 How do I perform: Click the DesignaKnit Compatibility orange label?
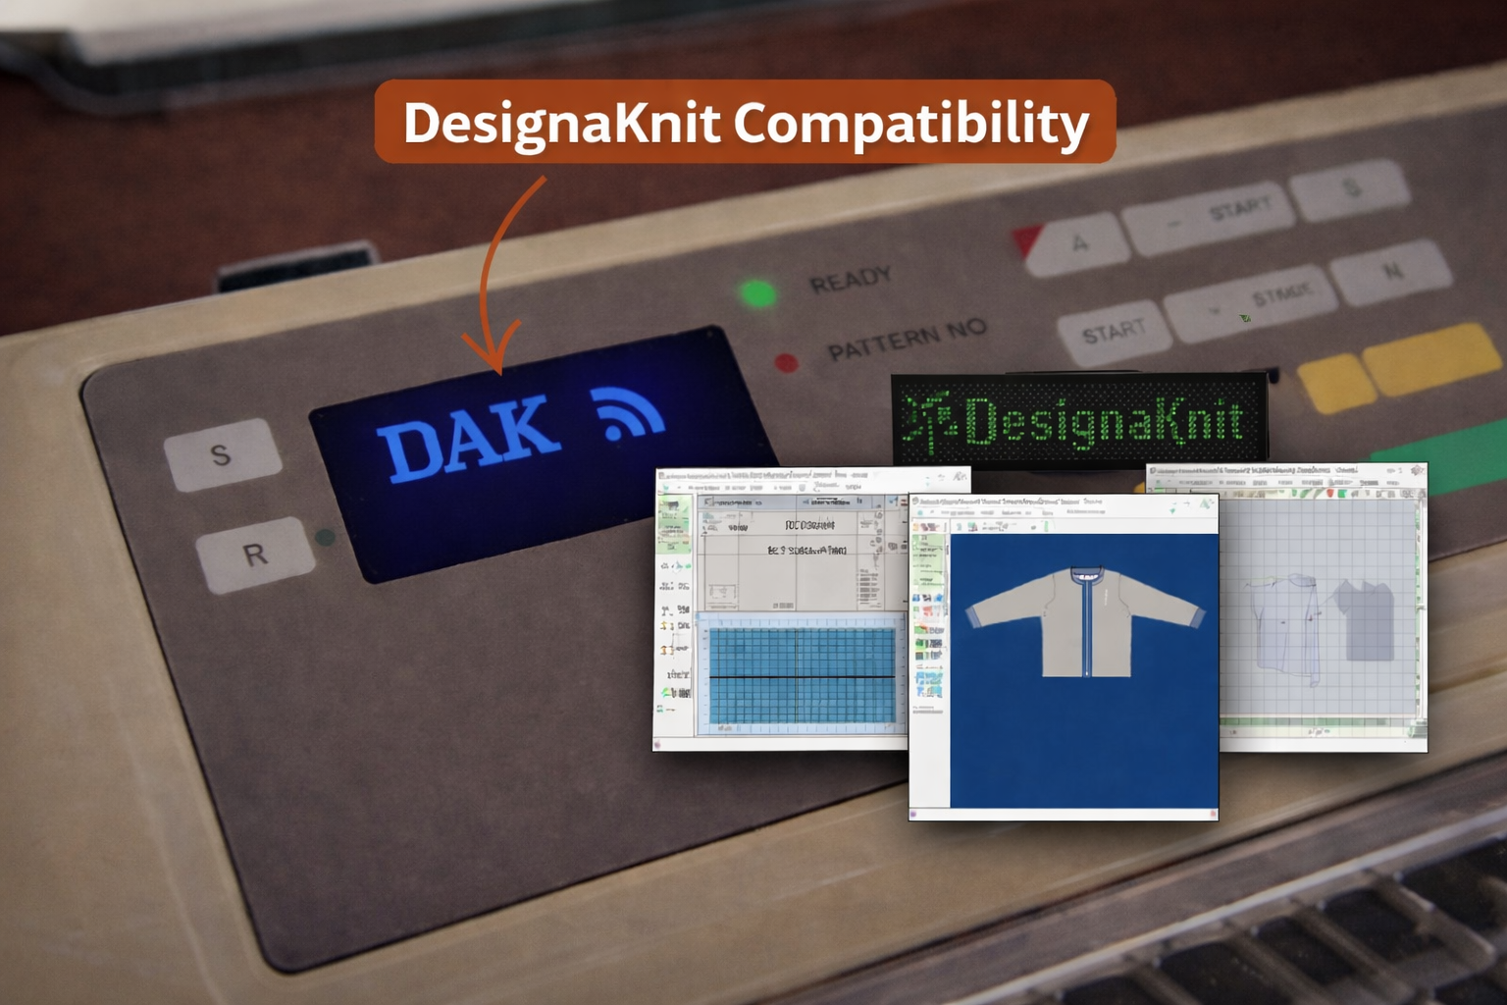pyautogui.click(x=745, y=123)
